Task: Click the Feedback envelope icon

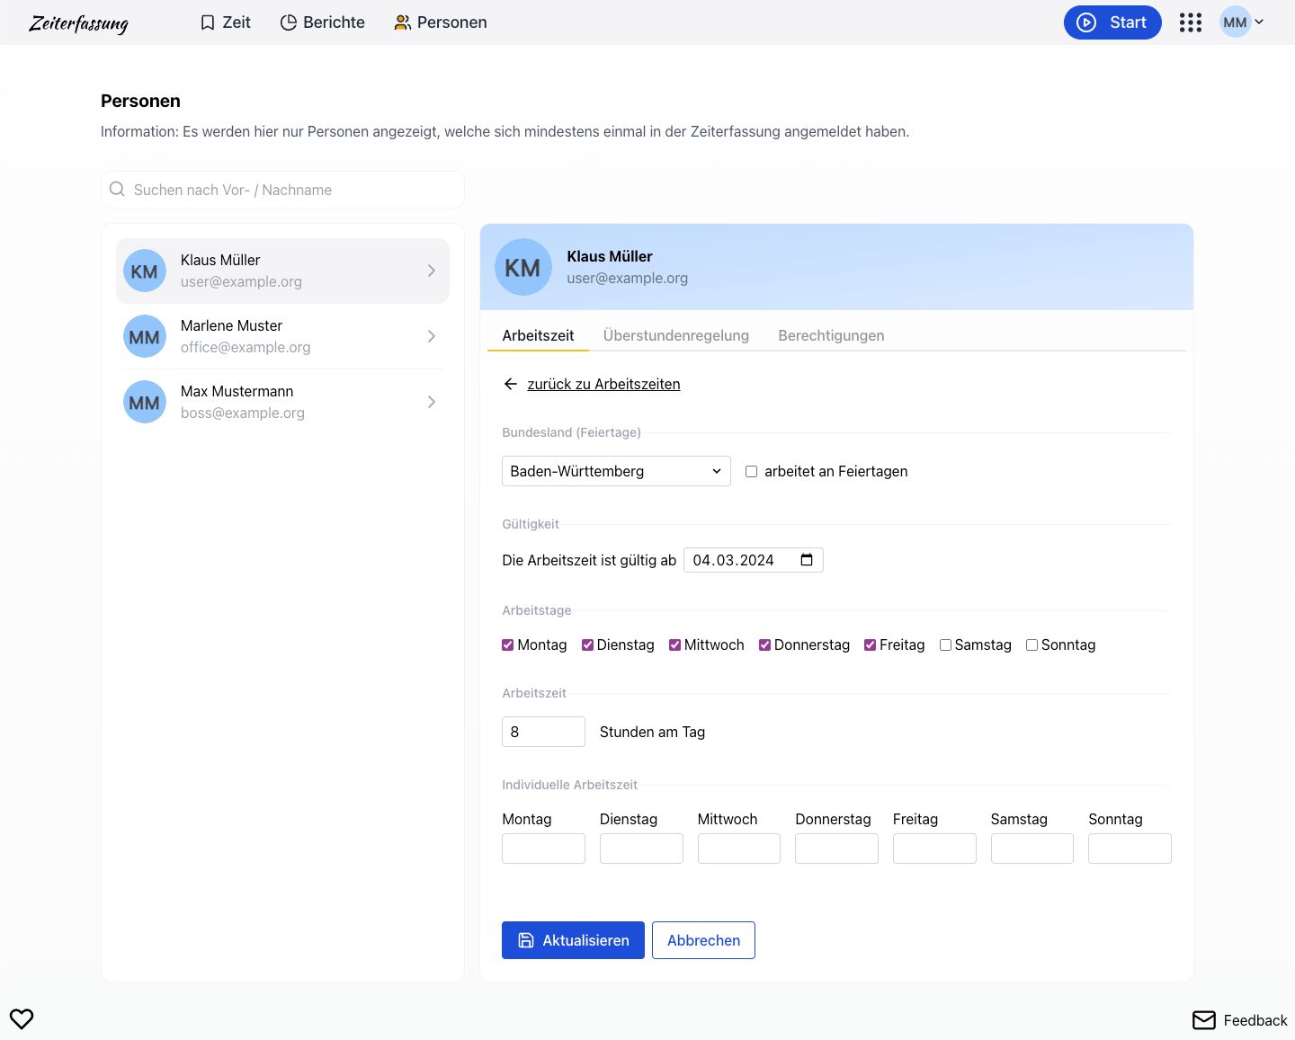Action: point(1203,1020)
